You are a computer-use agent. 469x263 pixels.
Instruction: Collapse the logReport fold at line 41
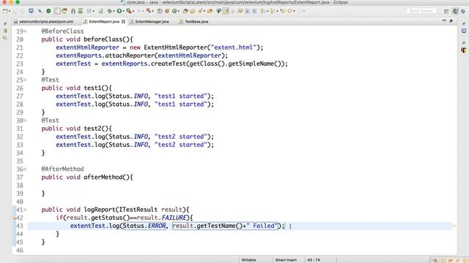pyautogui.click(x=25, y=210)
